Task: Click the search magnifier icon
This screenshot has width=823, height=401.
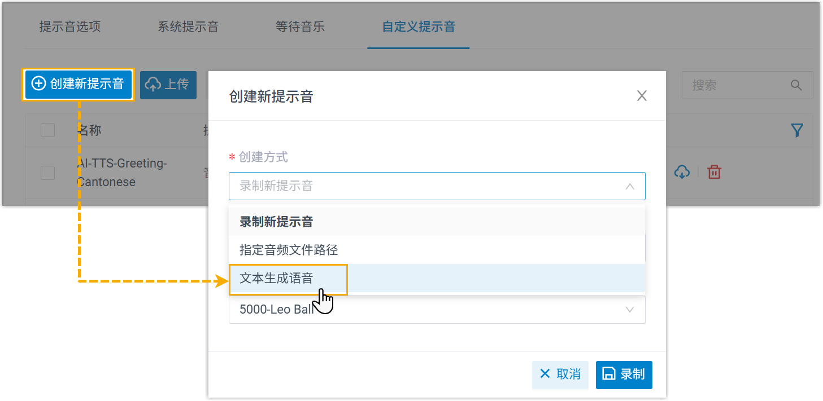Action: coord(796,85)
